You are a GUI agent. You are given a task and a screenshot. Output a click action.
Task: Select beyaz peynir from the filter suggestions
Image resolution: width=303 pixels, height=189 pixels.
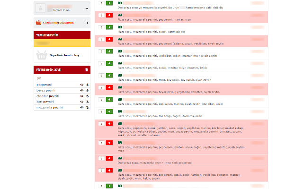click(x=46, y=90)
